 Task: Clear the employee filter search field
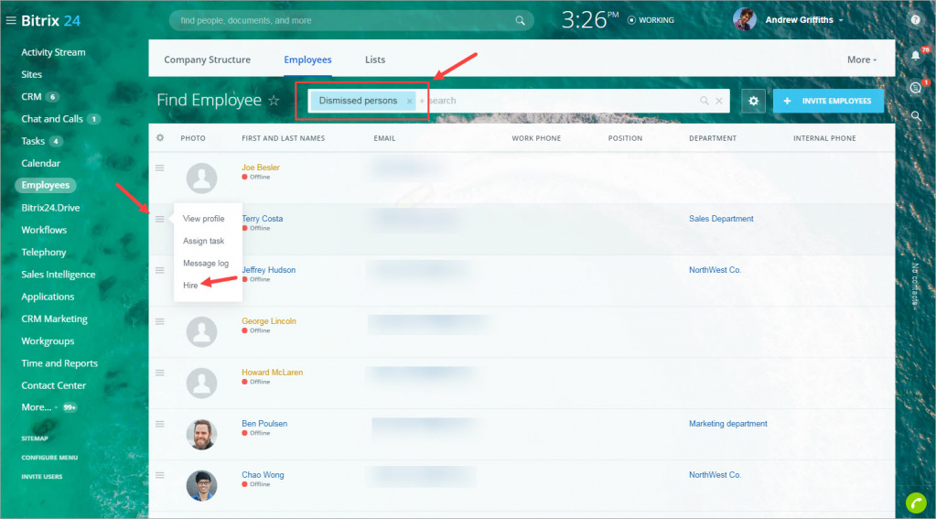coord(719,101)
